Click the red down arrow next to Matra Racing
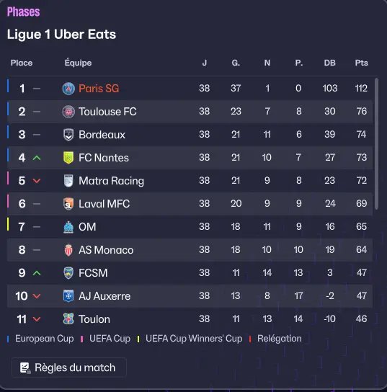387x392 pixels. 37,181
